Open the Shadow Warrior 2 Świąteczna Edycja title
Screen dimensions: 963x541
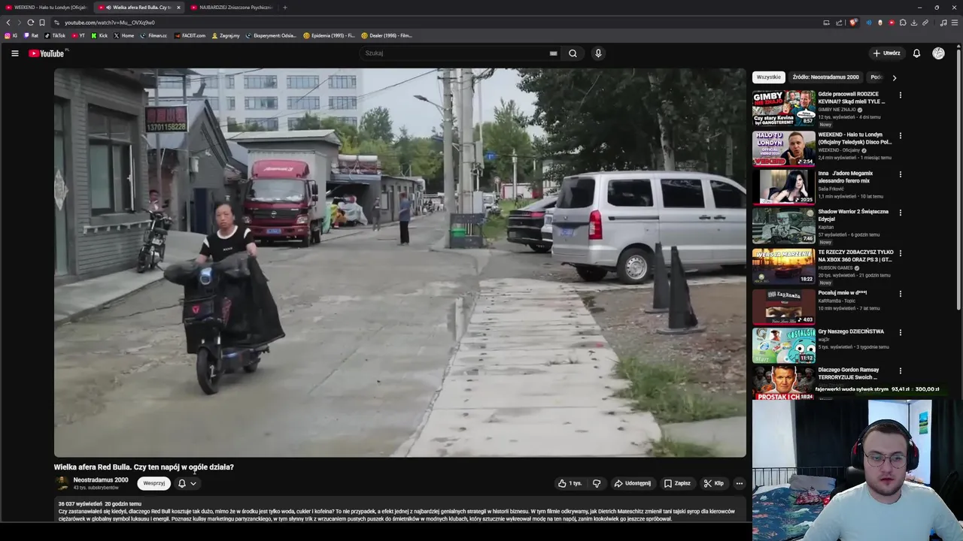click(853, 215)
